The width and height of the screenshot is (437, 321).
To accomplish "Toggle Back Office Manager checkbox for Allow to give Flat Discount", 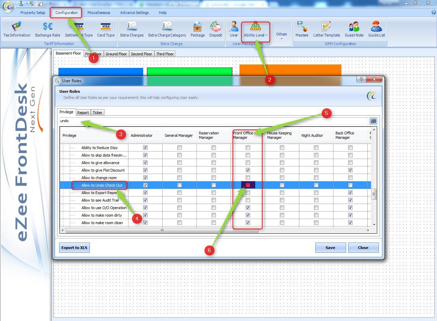I will coord(350,170).
